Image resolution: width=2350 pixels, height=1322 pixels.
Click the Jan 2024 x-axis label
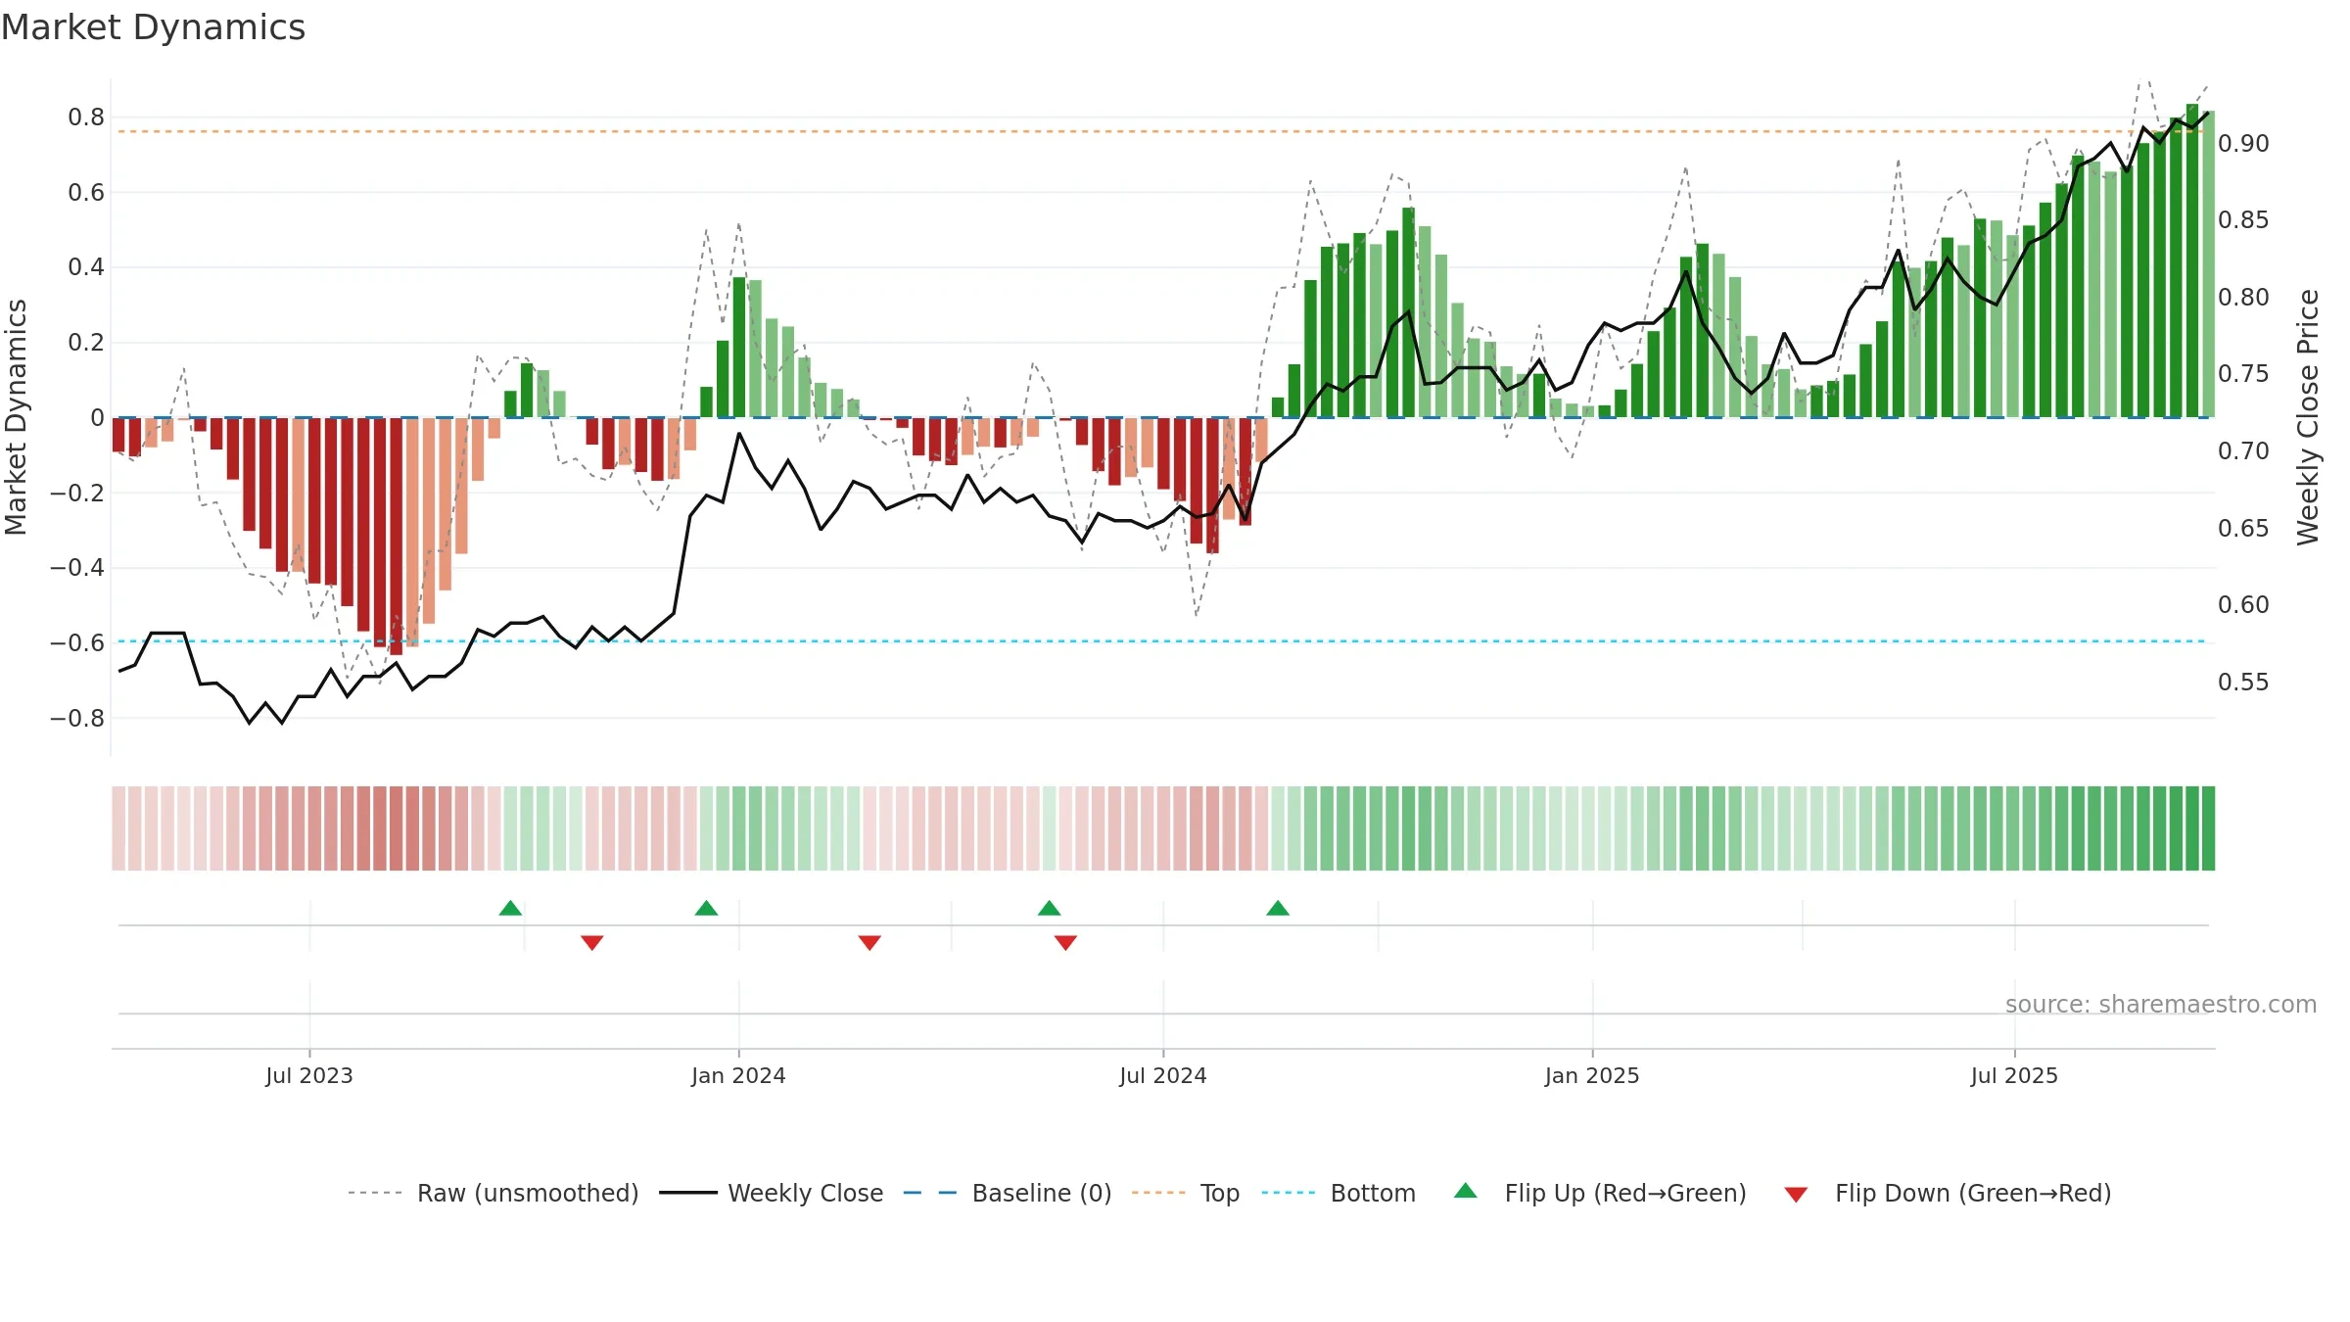738,1075
